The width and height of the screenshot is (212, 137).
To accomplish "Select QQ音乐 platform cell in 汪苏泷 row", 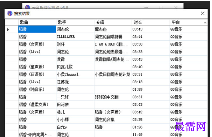I will (189, 82).
